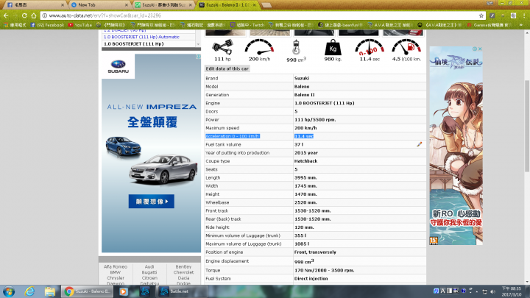Open the BMW brand link
This screenshot has width=530, height=298.
coord(116,272)
